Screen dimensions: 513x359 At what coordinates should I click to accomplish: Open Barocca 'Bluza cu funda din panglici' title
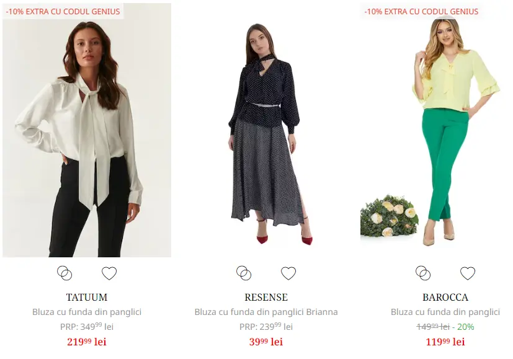(x=445, y=312)
